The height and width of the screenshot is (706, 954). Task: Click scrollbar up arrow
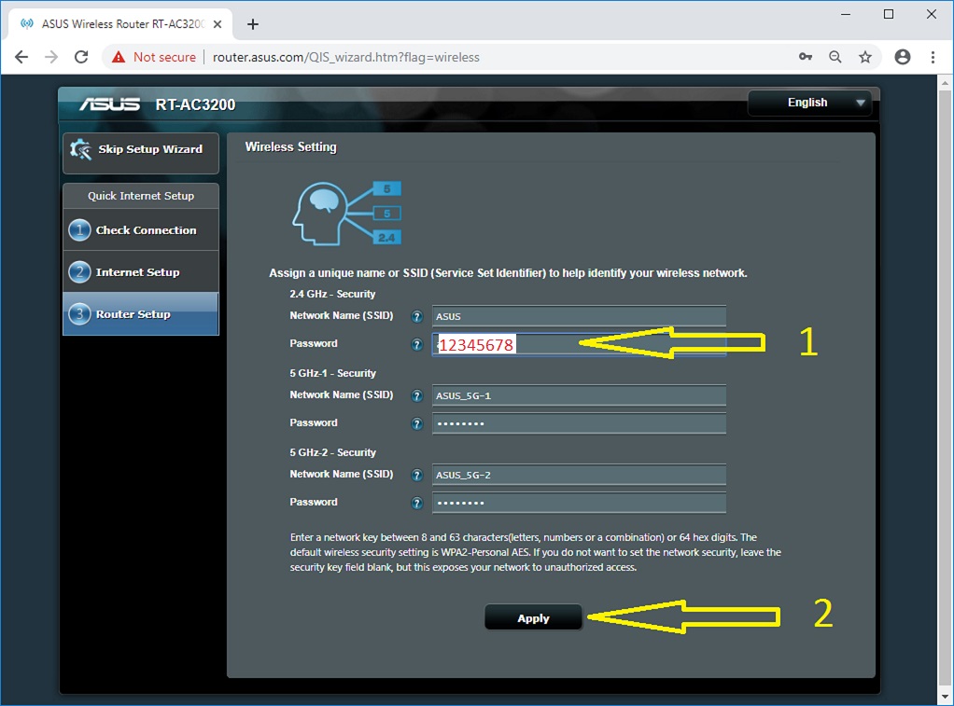[945, 83]
